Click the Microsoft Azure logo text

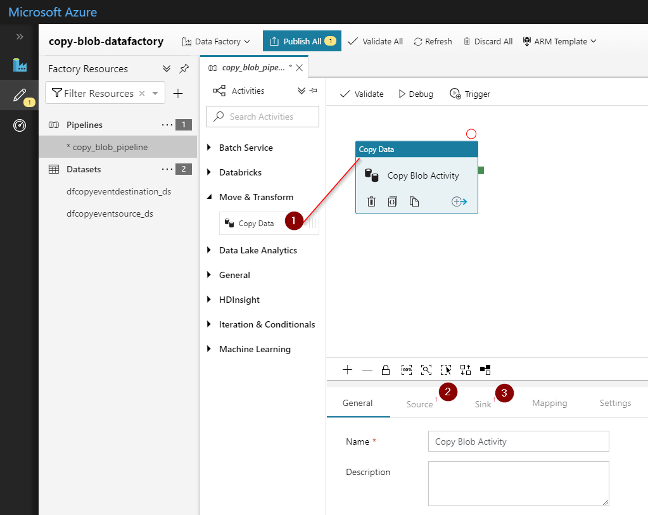[53, 12]
